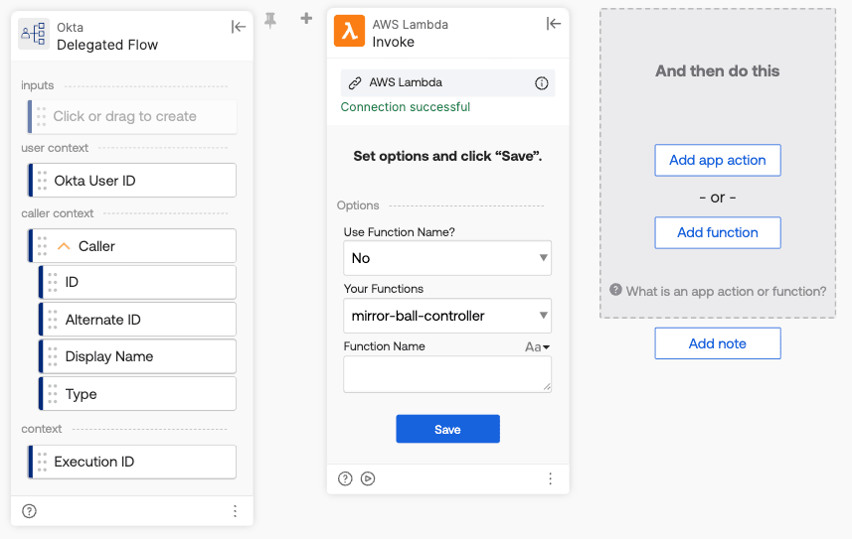Viewport: 852px width, 539px height.
Task: Open the Delegated Flow card three-dot menu
Action: [235, 511]
